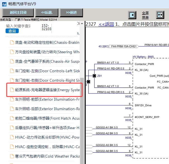Screen dimensions: 169x164
Task: Click the GDG02-A6 BK 0.5 wire label
Action: [107, 151]
